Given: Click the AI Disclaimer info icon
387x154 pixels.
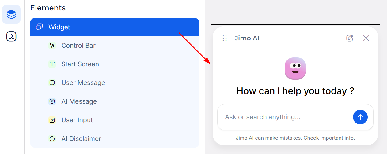Looking at the screenshot, I should (x=52, y=139).
